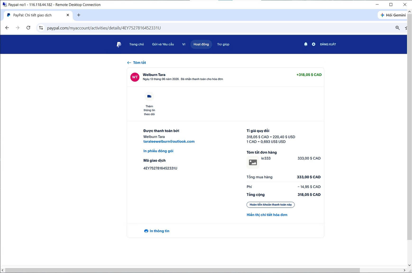Viewport: 412px width, 273px height.
Task: Go back via Tóm tắt link
Action: [x=136, y=63]
